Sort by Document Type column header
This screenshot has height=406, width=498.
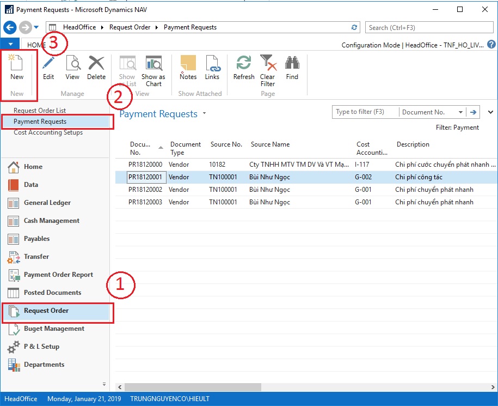point(186,148)
